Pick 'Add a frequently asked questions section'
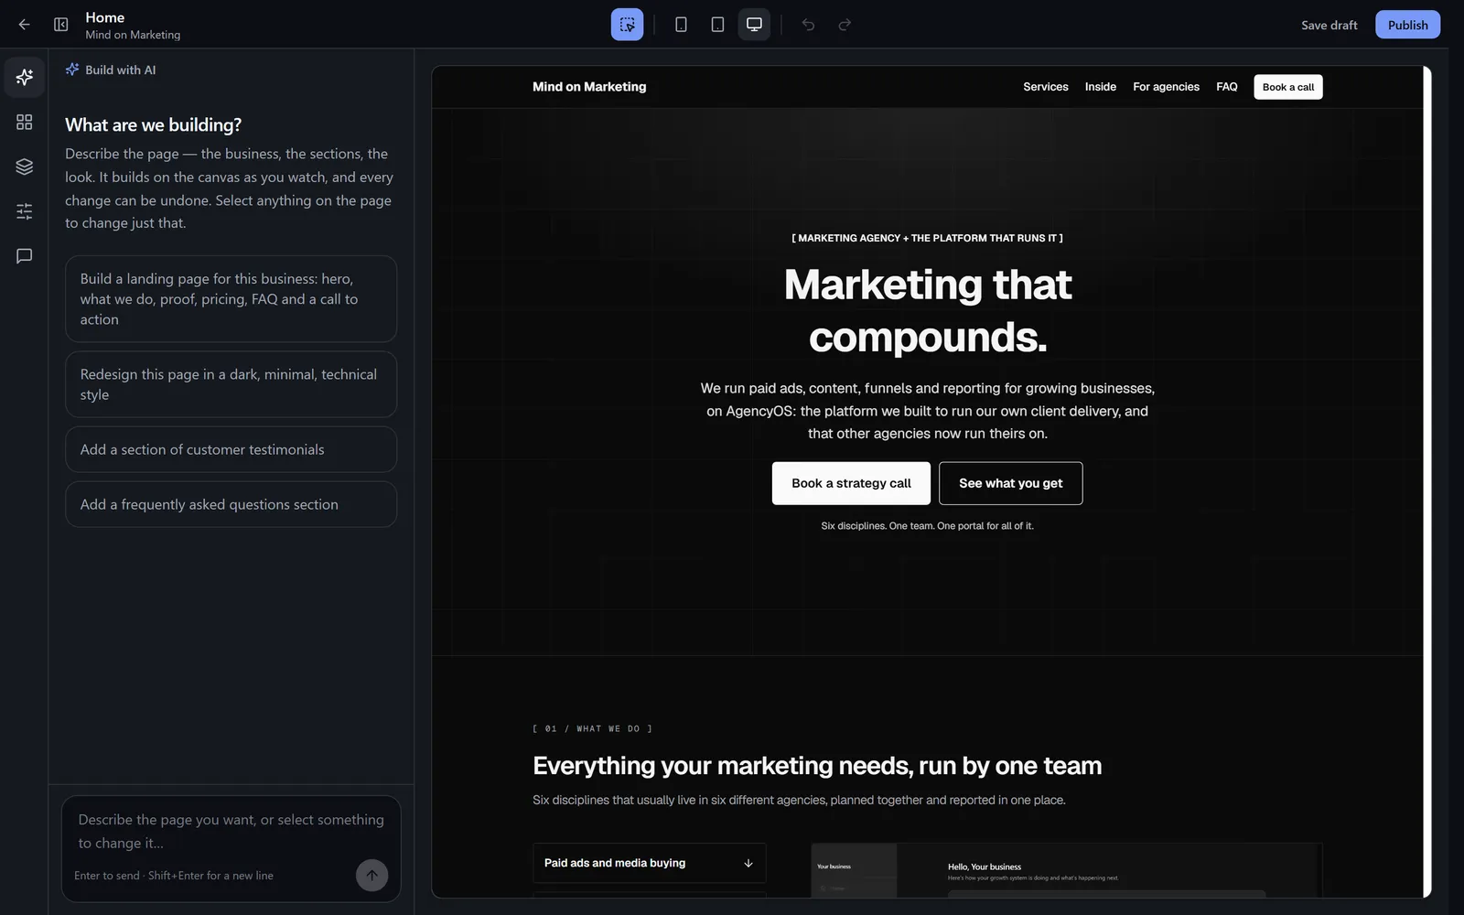 point(231,504)
